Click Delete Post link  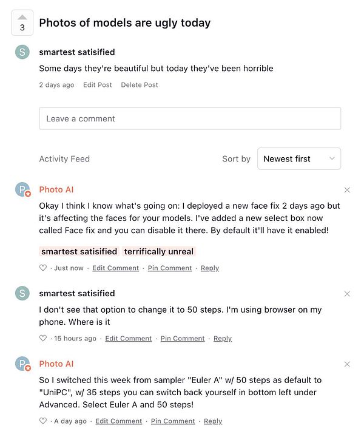tap(140, 85)
